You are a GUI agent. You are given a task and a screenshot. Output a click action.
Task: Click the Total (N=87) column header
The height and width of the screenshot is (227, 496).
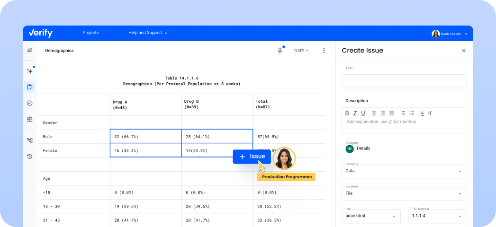click(x=289, y=105)
